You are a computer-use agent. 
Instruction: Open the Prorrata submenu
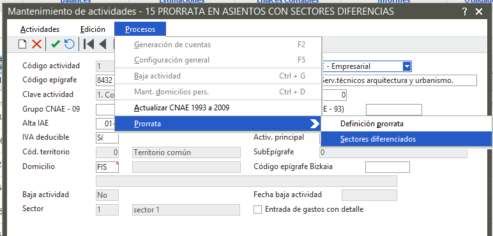point(218,124)
